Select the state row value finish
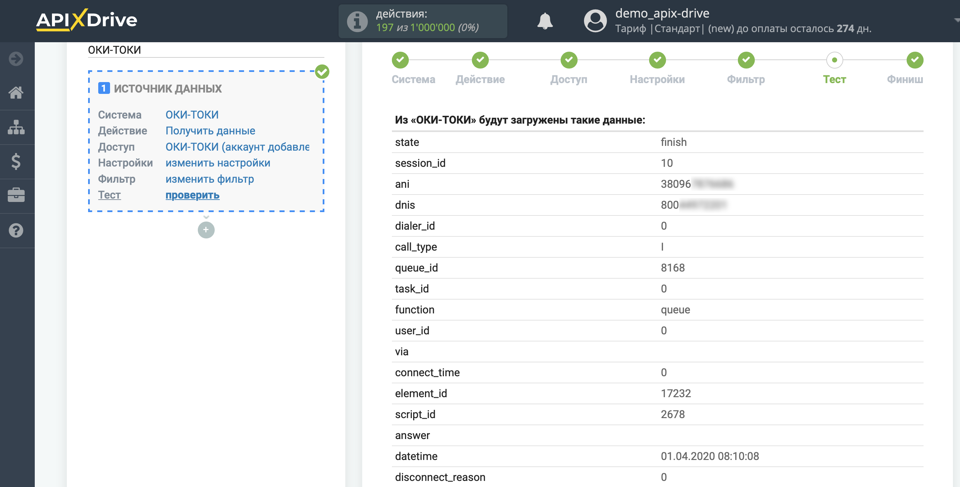The width and height of the screenshot is (960, 487). (x=673, y=142)
